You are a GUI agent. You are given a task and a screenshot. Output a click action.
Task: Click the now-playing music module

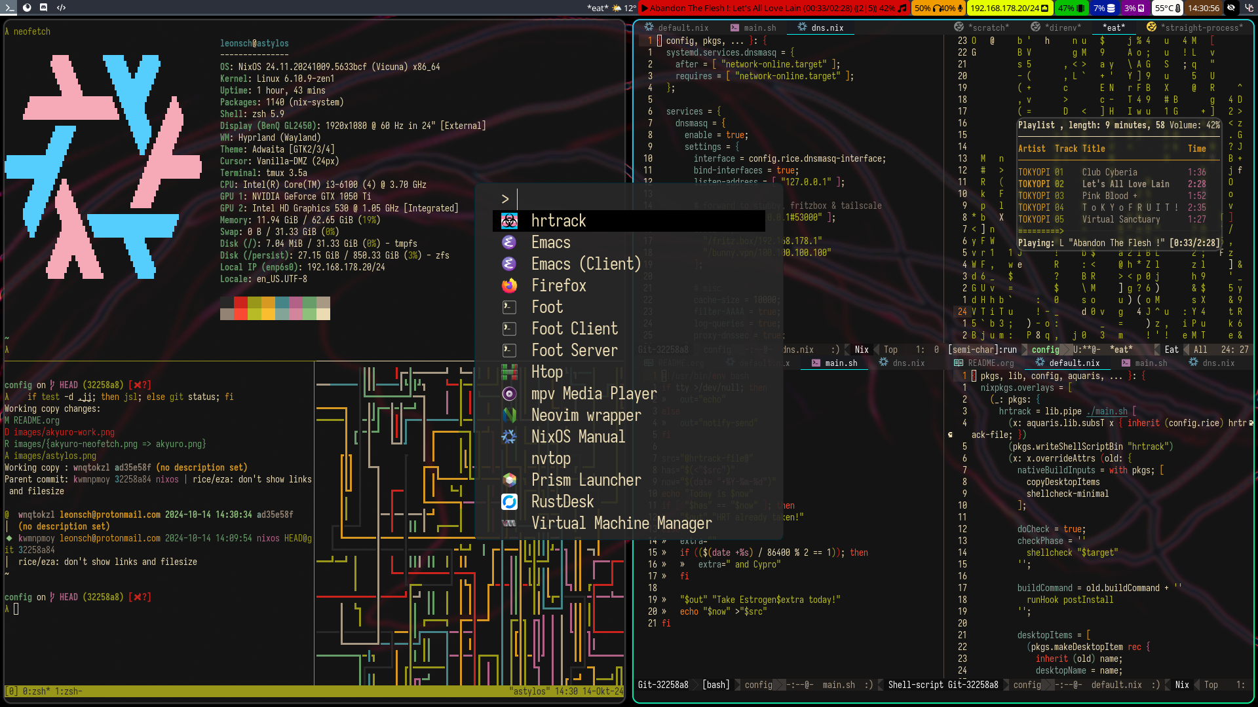pyautogui.click(x=773, y=8)
